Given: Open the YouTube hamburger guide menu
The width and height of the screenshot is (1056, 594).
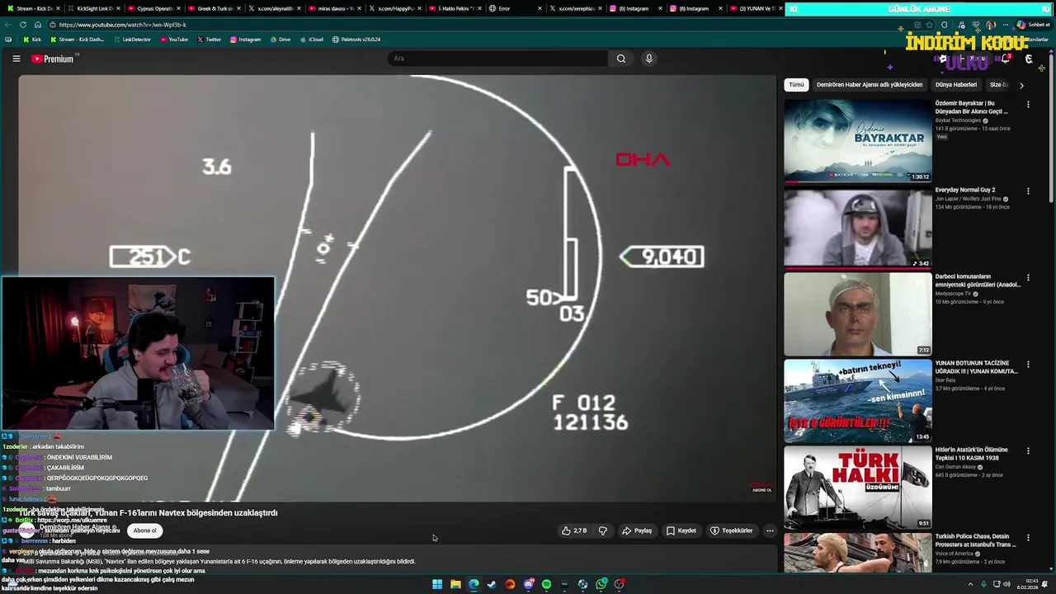Looking at the screenshot, I should (16, 59).
